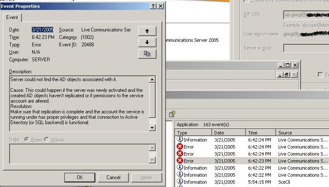Select the Words radio button
The height and width of the screenshot is (187, 329).
46,139
